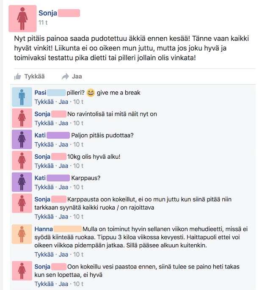Image resolution: width=262 pixels, height=290 pixels.
Task: Click the 11 t timestamp of the post
Action: (43, 22)
